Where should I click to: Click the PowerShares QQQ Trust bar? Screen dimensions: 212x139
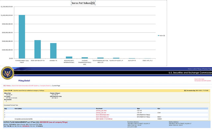coord(22,37)
